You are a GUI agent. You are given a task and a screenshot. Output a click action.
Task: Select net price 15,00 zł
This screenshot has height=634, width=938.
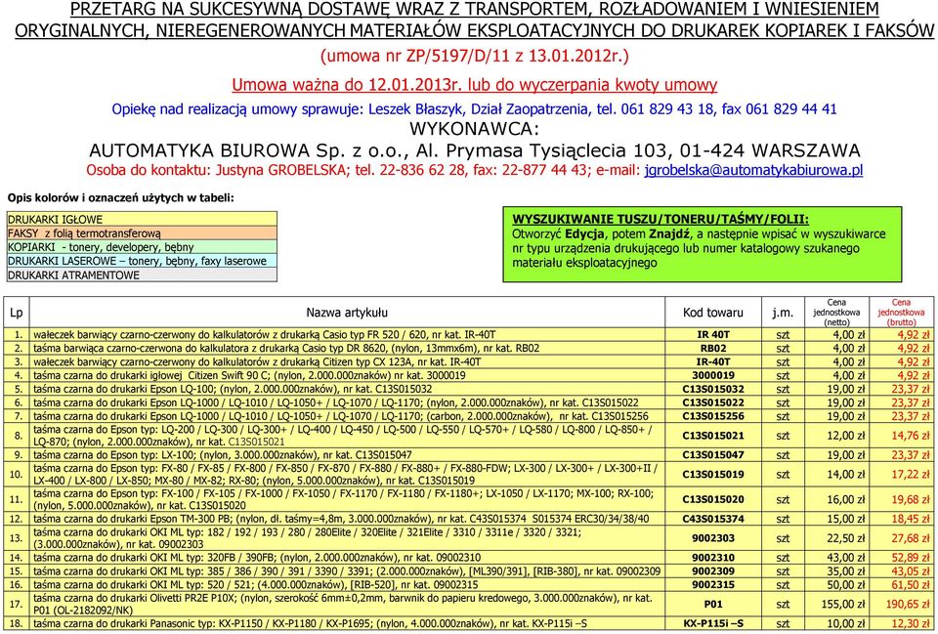(835, 519)
